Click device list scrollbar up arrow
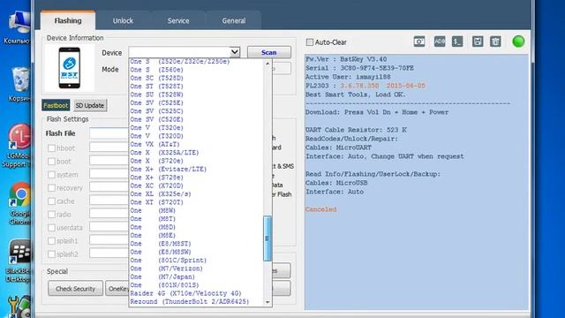This screenshot has height=318, width=565. coord(267,64)
